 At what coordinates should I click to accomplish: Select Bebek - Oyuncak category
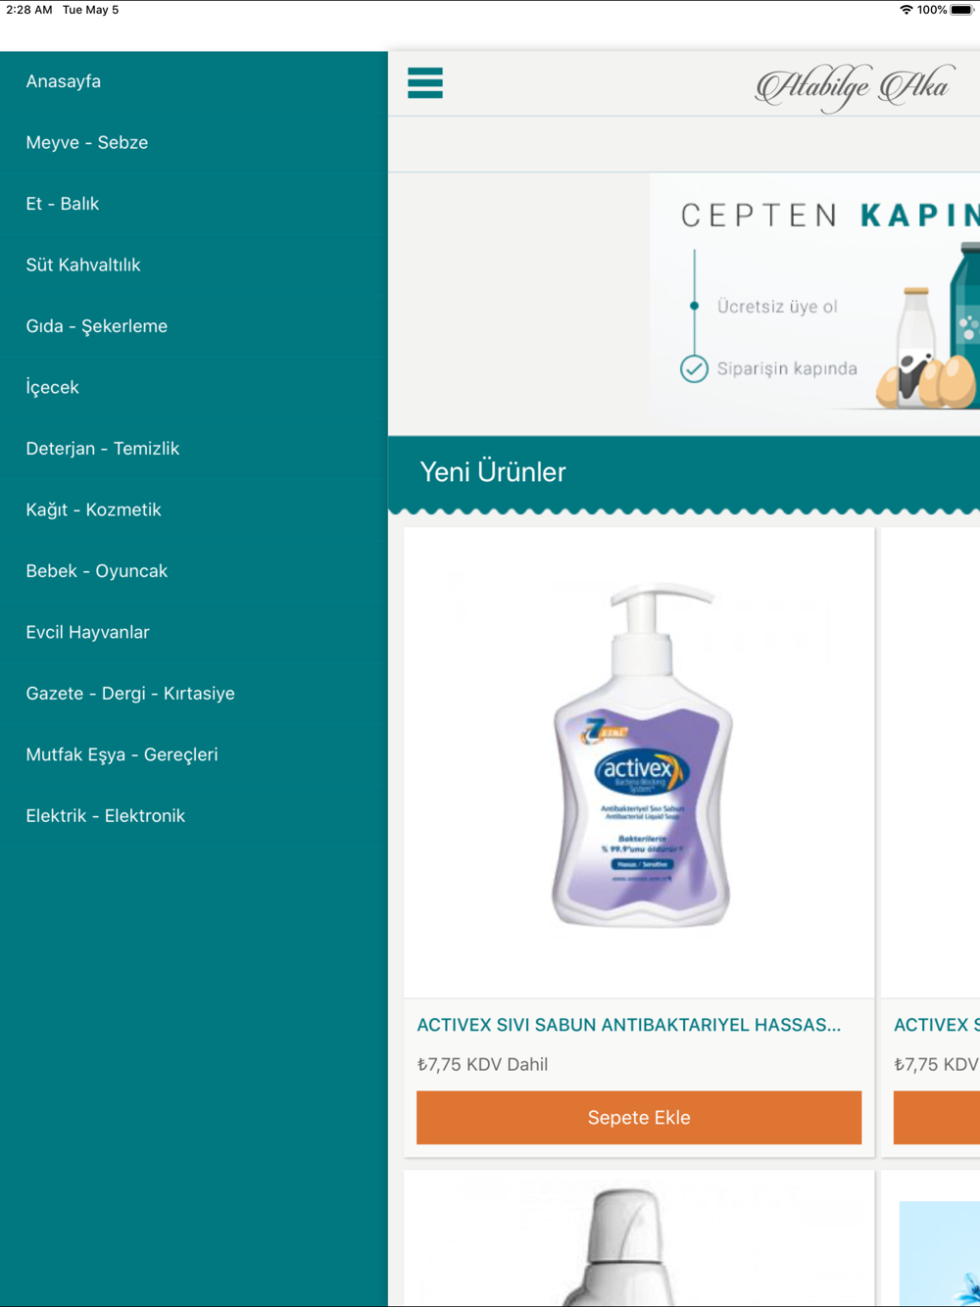194,571
